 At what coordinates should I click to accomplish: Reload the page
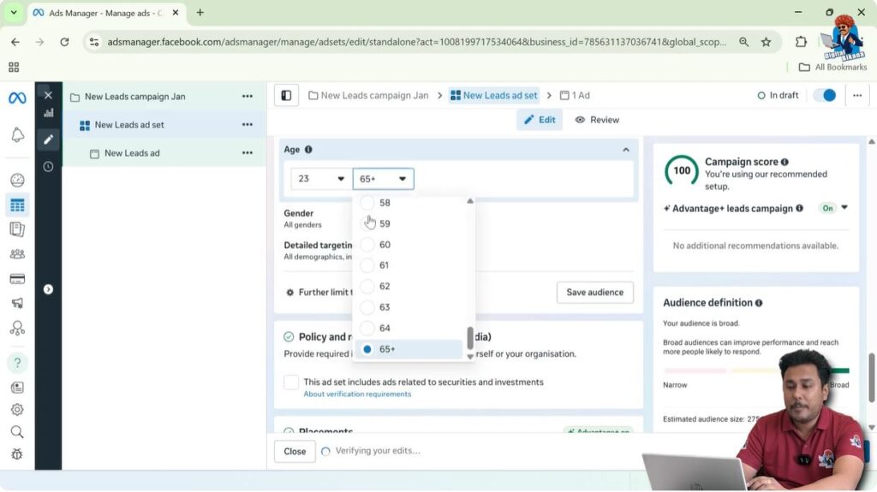coord(64,42)
